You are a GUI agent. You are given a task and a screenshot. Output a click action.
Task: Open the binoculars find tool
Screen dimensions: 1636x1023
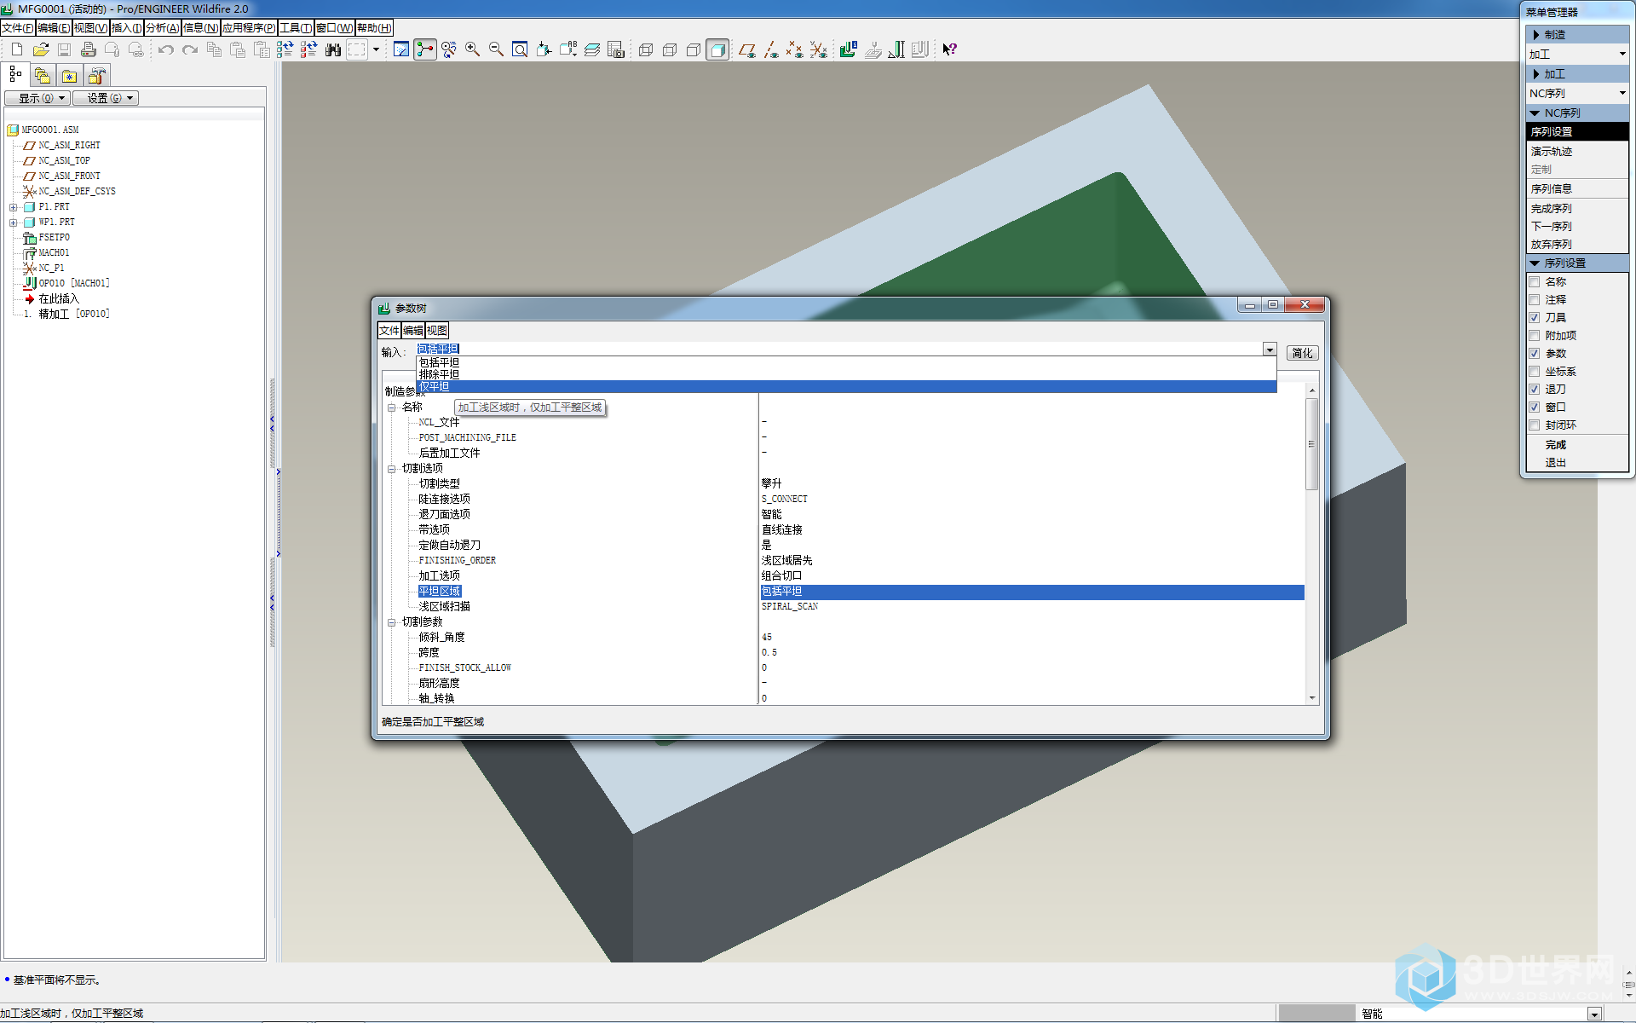332,49
